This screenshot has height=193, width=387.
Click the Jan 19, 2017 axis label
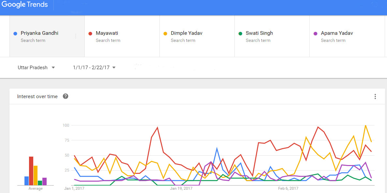[x=181, y=188]
